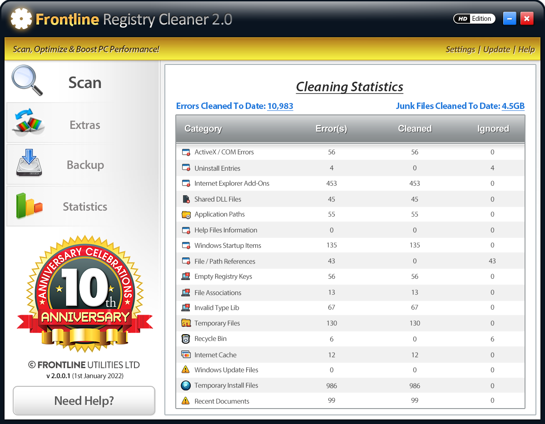Open Settings from the top bar
545x424 pixels.
[x=460, y=49]
